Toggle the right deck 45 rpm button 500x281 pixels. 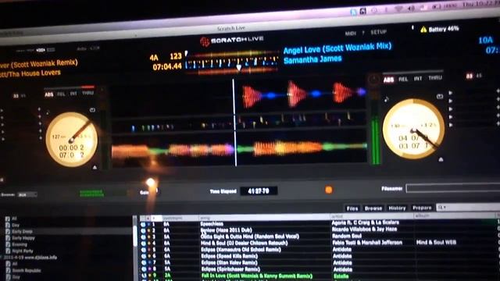[x=479, y=76]
